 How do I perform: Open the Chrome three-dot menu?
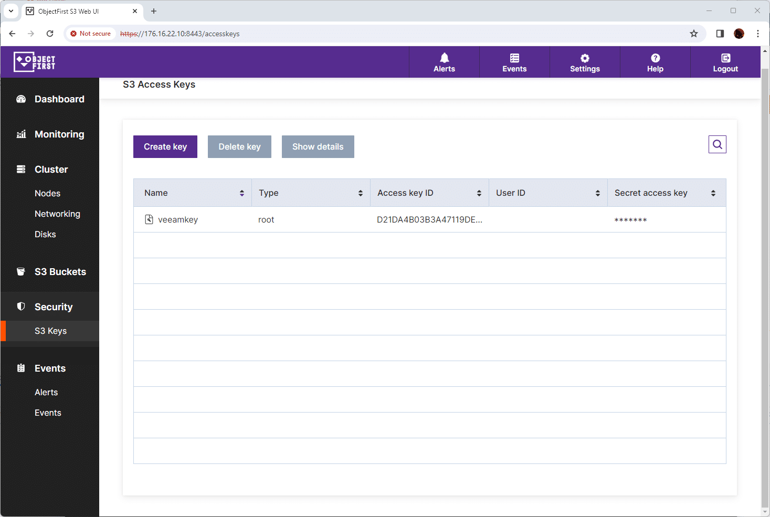(758, 34)
